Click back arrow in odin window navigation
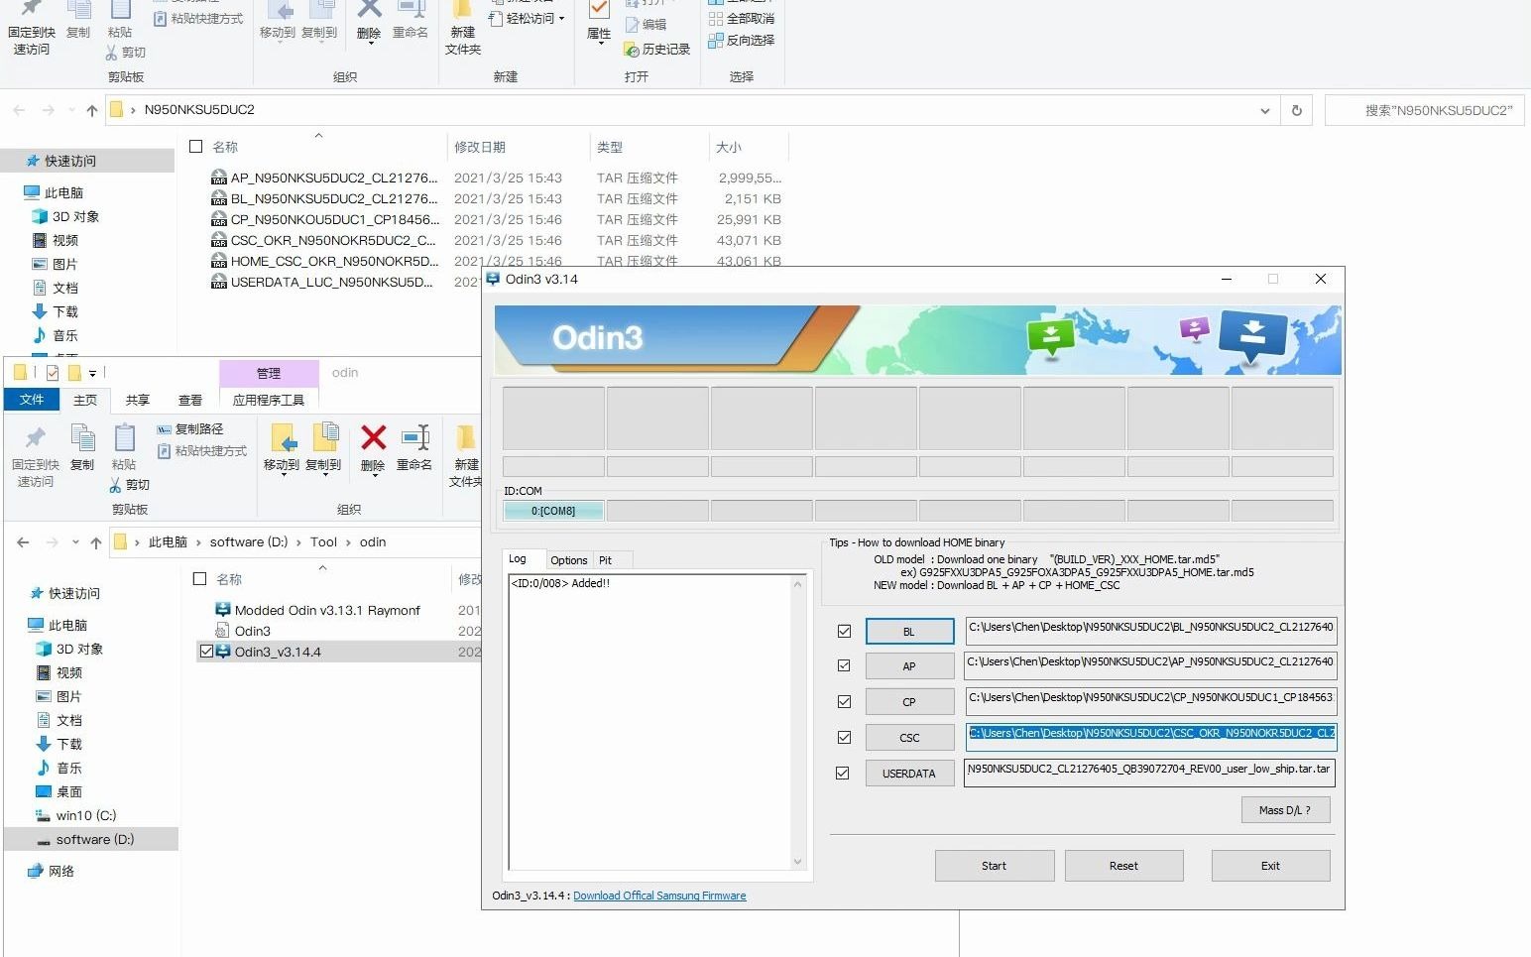Screen dimensions: 1531x957 pyautogui.click(x=23, y=542)
